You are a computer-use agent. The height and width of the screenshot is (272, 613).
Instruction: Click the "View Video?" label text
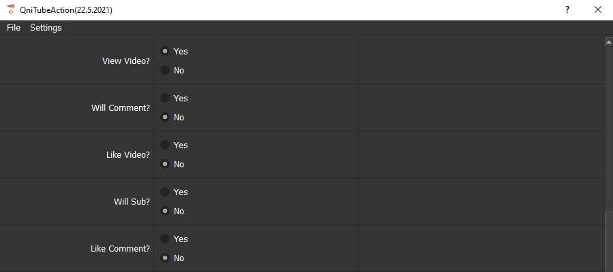[x=125, y=61]
